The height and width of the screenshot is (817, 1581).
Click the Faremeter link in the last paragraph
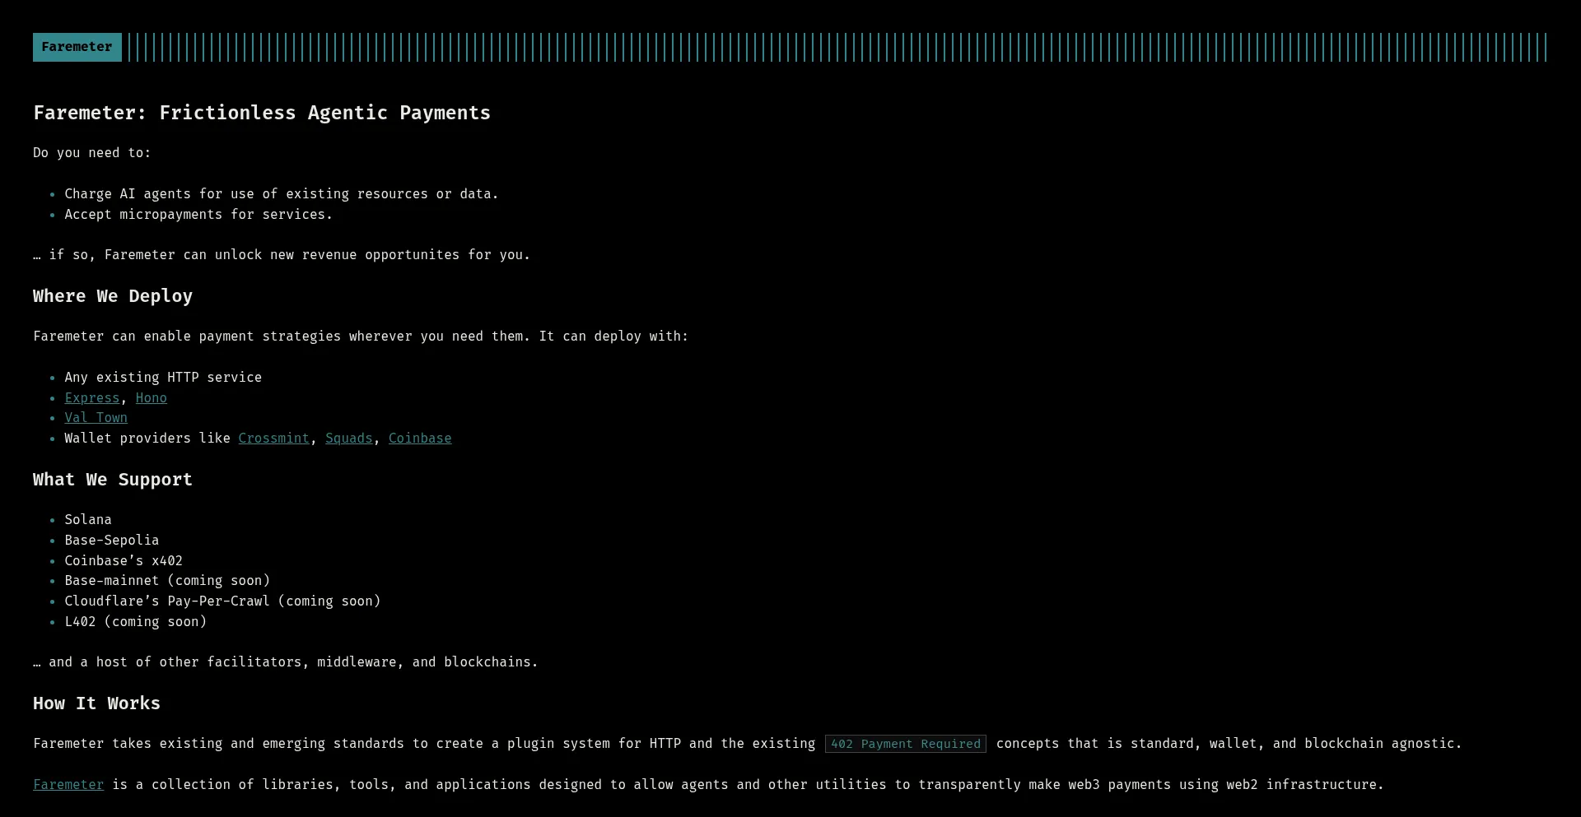(68, 785)
